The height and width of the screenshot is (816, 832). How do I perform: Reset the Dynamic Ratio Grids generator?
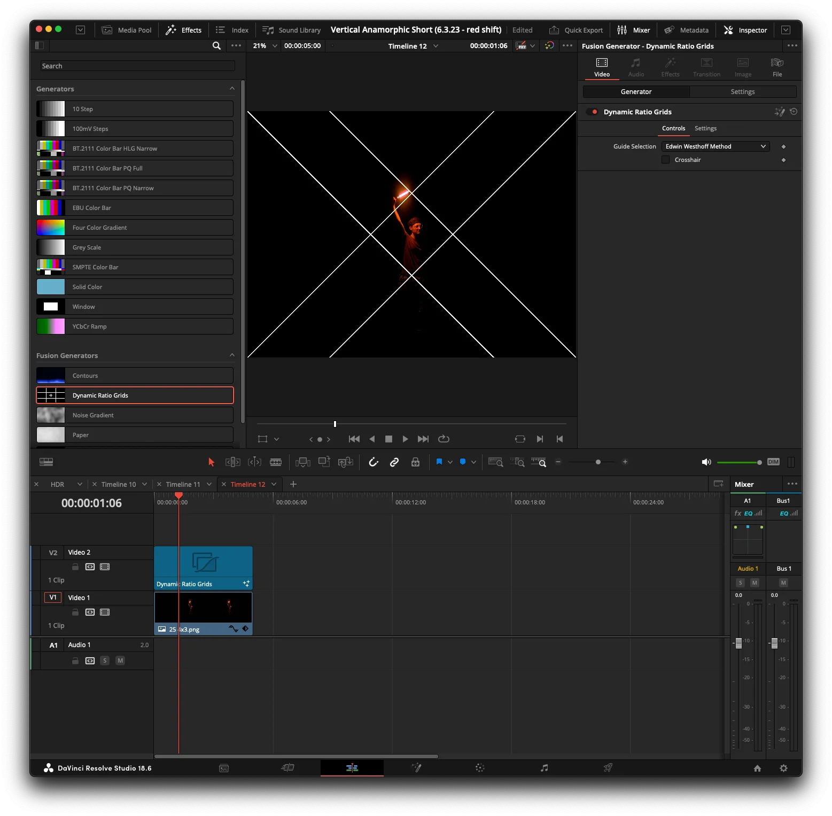click(x=794, y=112)
